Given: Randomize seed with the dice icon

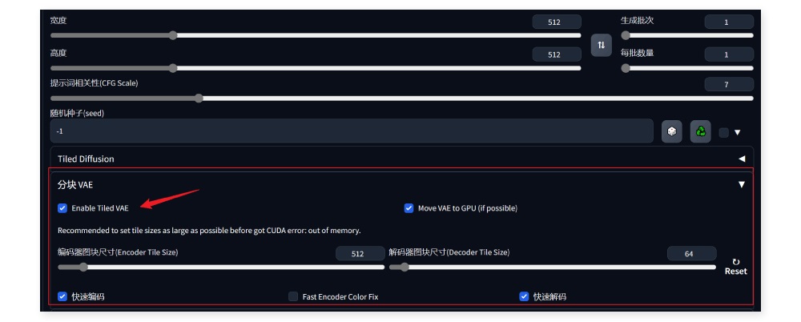Looking at the screenshot, I should (x=672, y=131).
